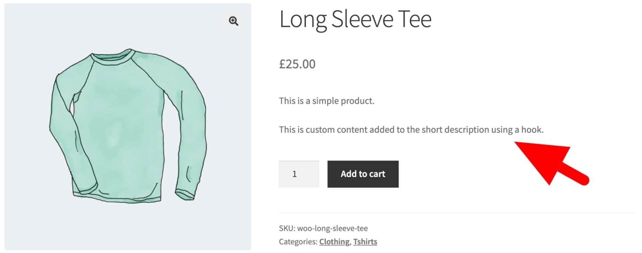Click the magnifier zoom icon on product image
642x253 pixels.
[x=233, y=21]
